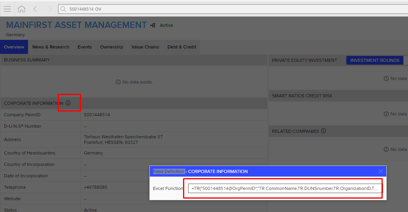Navigate forward with the right arrow
408x212 pixels.
[x=49, y=9]
